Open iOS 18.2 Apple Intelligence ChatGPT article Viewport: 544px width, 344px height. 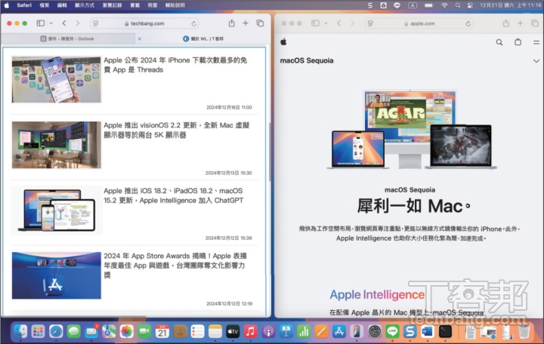click(174, 195)
